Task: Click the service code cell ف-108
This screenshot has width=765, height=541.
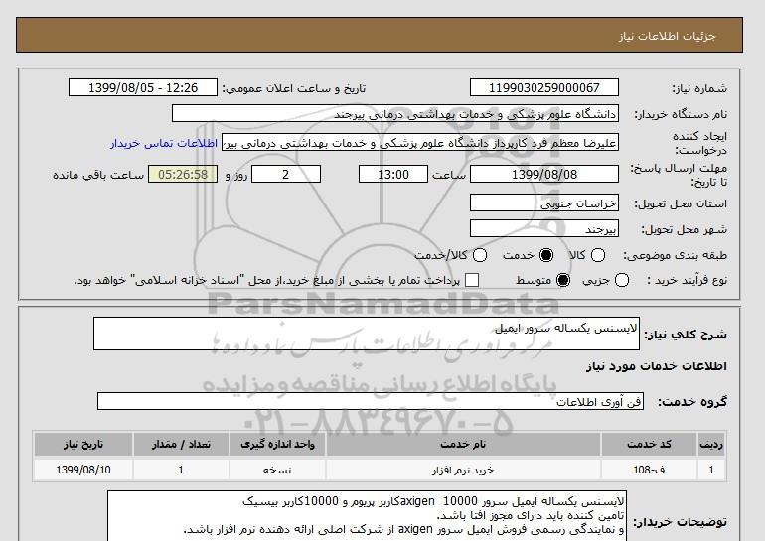Action: (649, 470)
